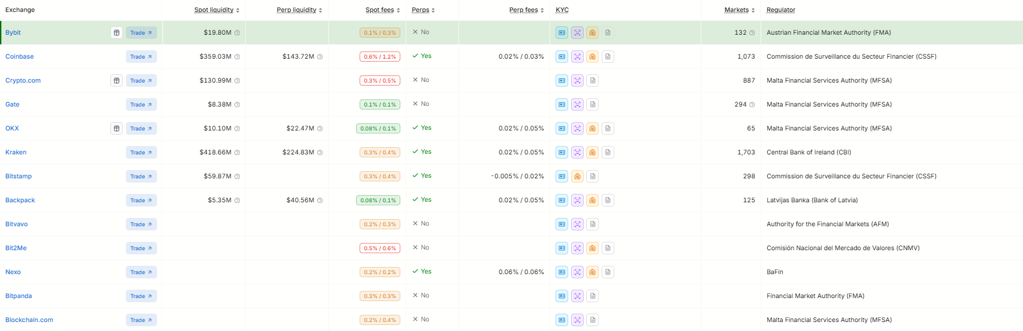Image resolution: width=1023 pixels, height=331 pixels.
Task: Open the Trade button for Gate
Action: coord(141,105)
